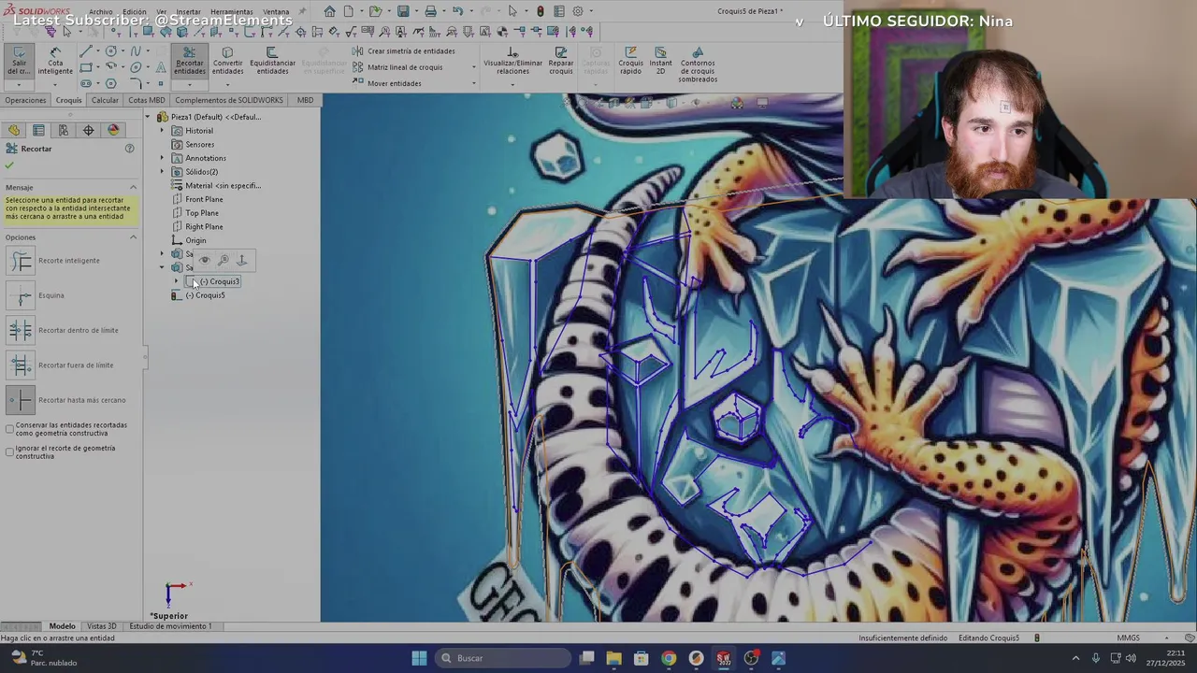1197x673 pixels.
Task: Expand the Annotations tree node
Action: click(162, 158)
